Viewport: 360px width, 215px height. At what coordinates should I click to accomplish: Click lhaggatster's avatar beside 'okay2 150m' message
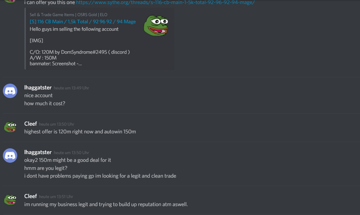point(10,156)
